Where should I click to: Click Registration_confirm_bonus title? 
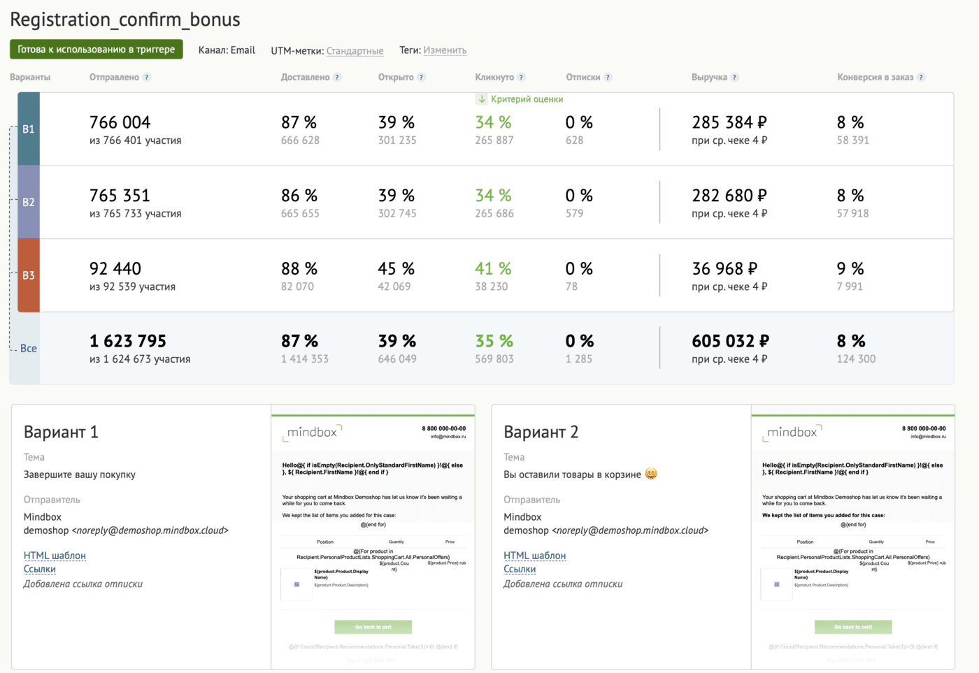pyautogui.click(x=125, y=20)
